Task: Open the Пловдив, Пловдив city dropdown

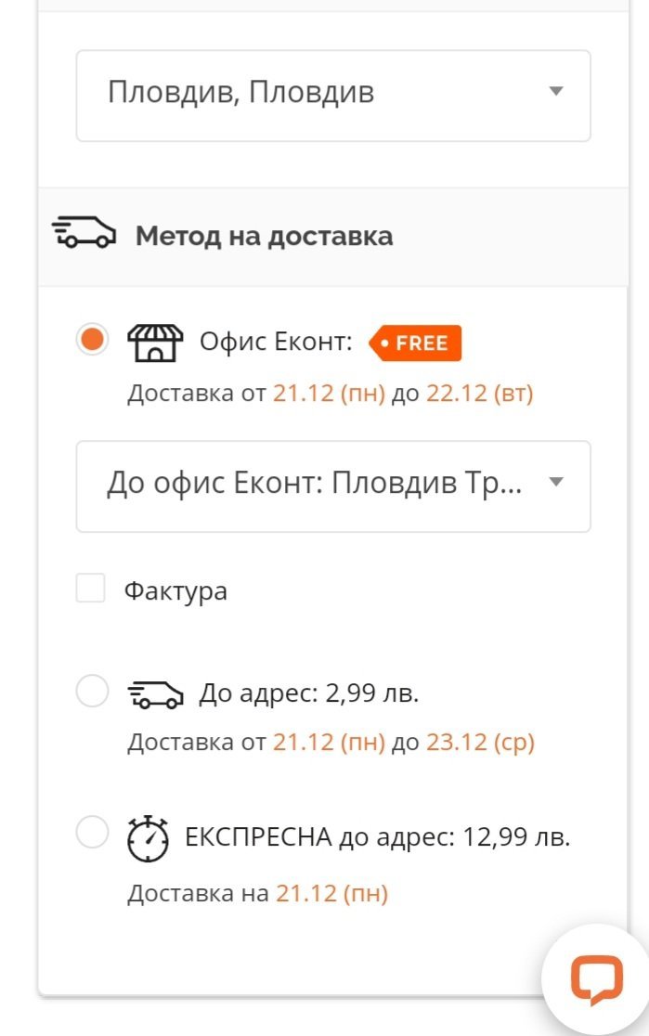Action: pos(333,96)
